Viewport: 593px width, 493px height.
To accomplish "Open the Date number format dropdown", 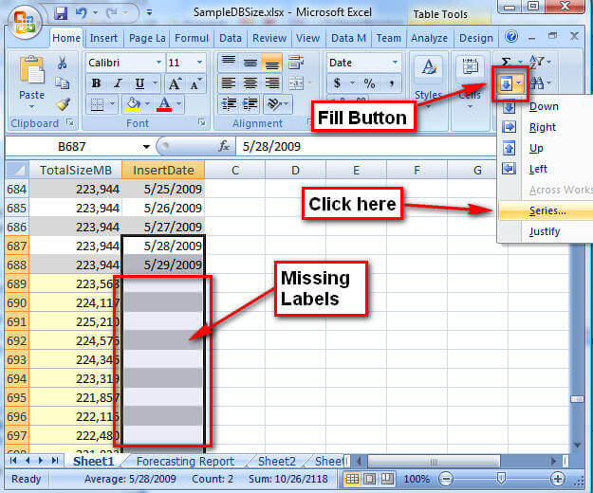I will click(395, 63).
